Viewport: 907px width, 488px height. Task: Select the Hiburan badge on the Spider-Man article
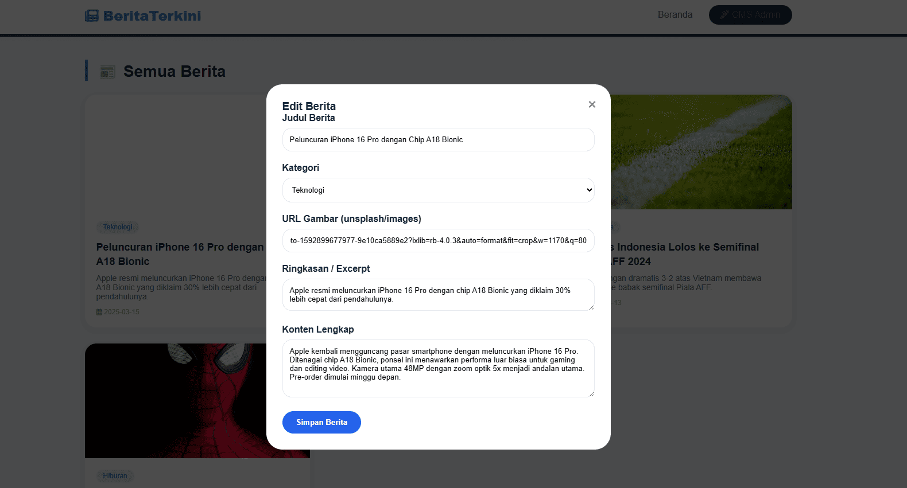point(115,476)
